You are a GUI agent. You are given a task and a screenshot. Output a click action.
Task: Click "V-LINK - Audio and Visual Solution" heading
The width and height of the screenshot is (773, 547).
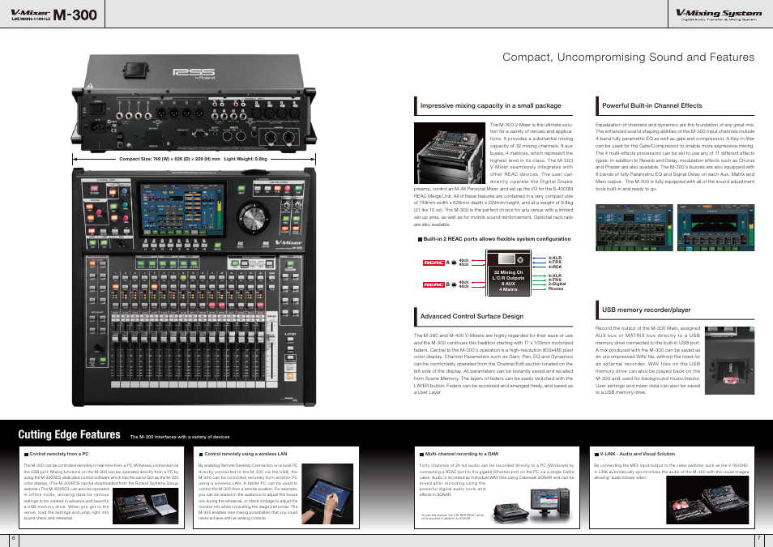coord(638,454)
